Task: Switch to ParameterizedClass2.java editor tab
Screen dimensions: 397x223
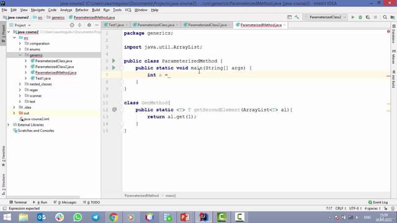Action: pos(207,25)
